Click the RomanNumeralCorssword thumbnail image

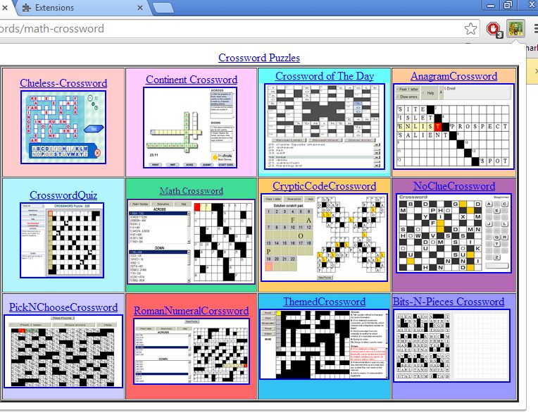[192, 351]
